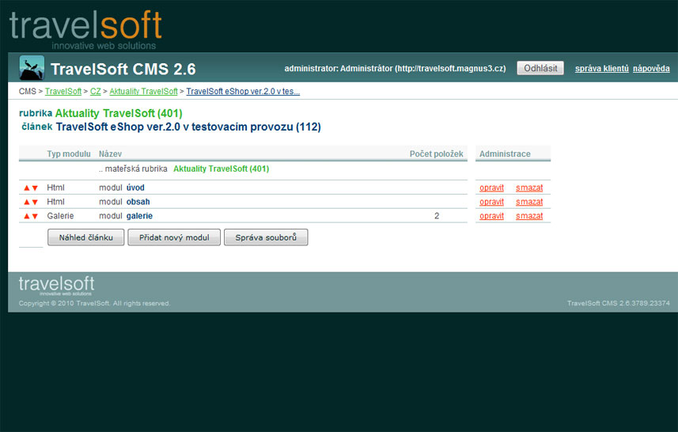Screen dimensions: 678x432
Task: Open TravelSoft eShop ver.2.0 breadcrumb link
Action: 243,91
